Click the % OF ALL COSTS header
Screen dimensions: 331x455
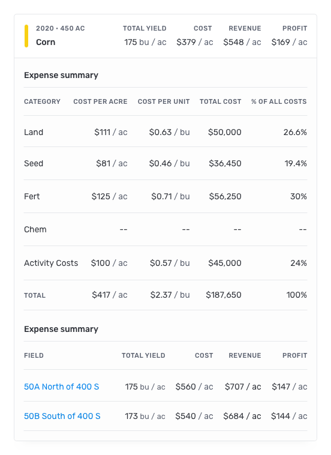(279, 101)
